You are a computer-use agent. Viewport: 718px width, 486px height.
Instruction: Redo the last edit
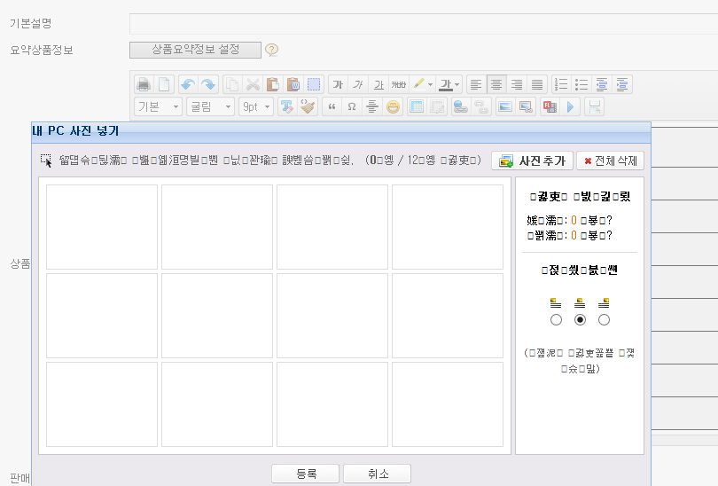point(207,85)
